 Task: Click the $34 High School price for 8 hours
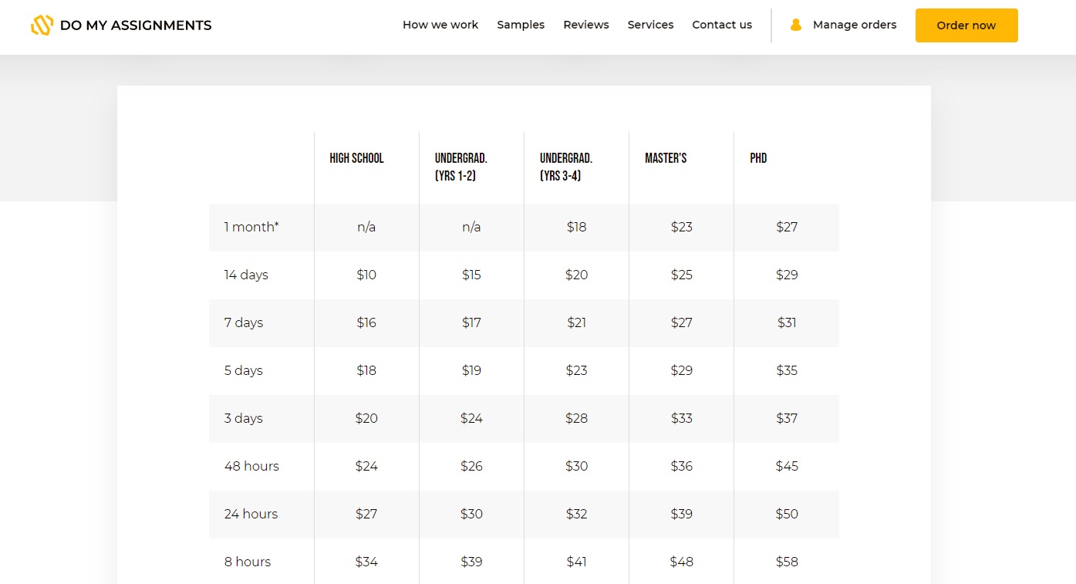tap(366, 562)
